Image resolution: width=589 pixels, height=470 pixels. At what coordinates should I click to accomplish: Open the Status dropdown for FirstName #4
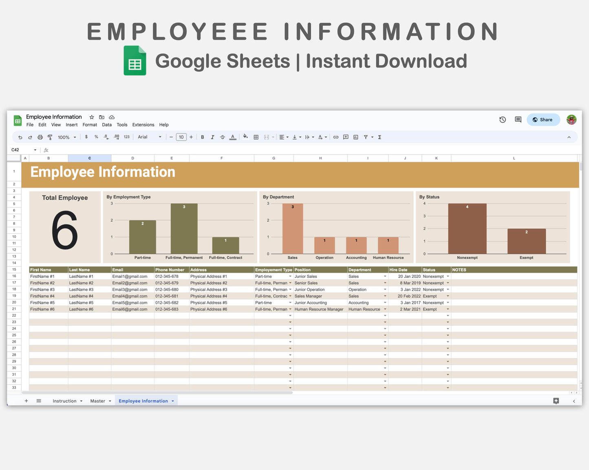448,296
